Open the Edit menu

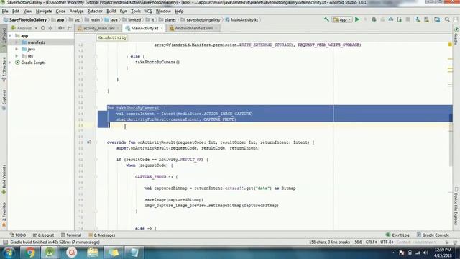[16, 12]
